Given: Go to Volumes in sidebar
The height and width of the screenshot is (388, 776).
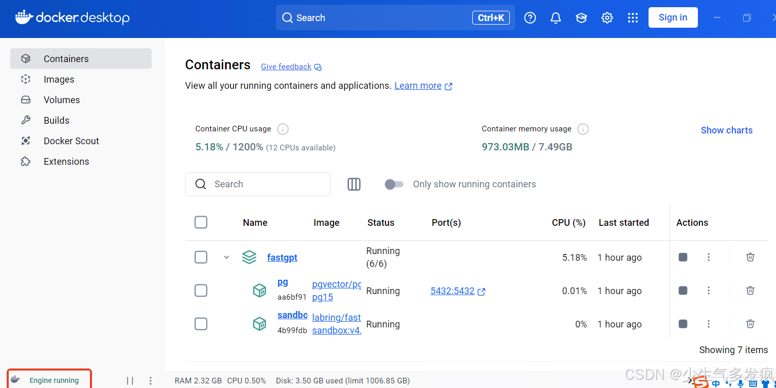Looking at the screenshot, I should click(81, 100).
